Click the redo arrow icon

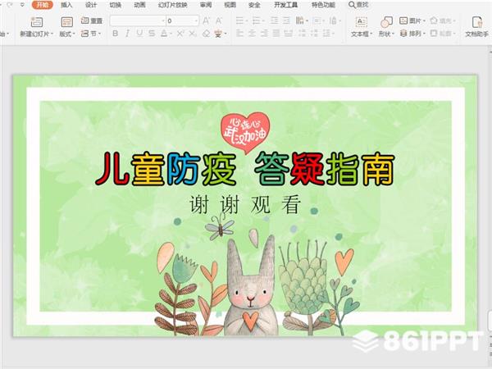pyautogui.click(x=10, y=5)
